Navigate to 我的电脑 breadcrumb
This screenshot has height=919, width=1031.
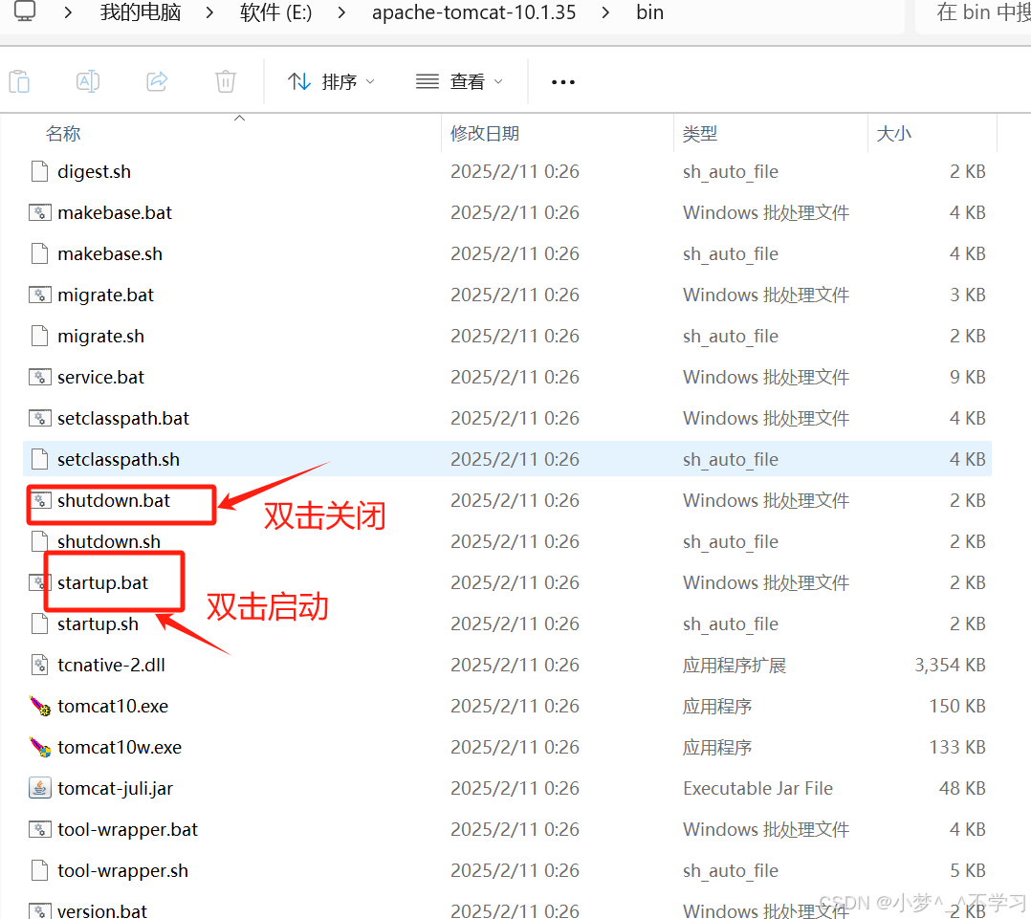[x=140, y=11]
